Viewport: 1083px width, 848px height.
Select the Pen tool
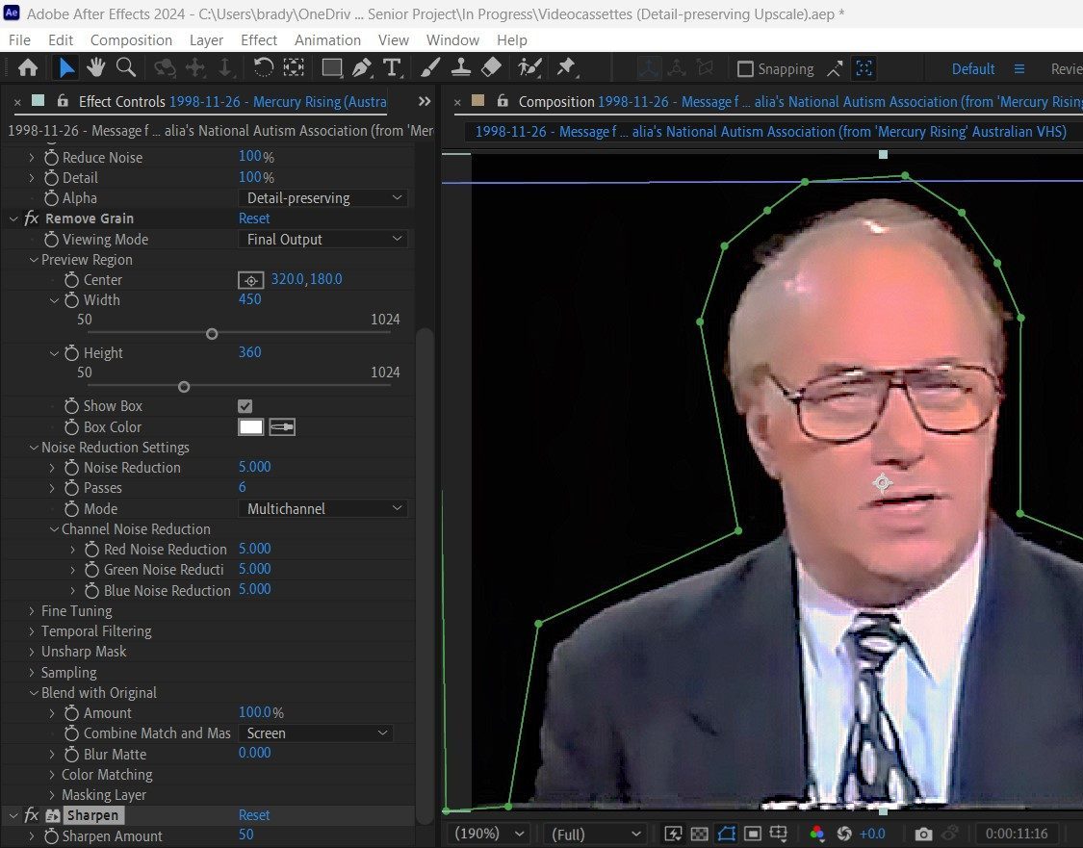click(362, 67)
